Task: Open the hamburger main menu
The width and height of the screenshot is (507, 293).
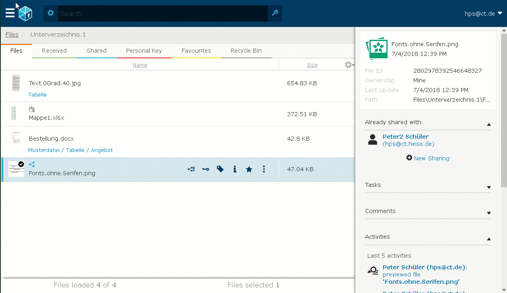Action: click(x=10, y=13)
